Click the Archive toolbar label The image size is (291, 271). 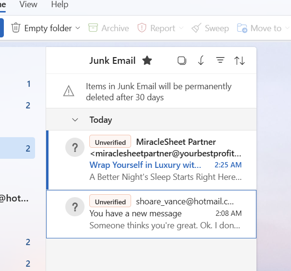(115, 28)
